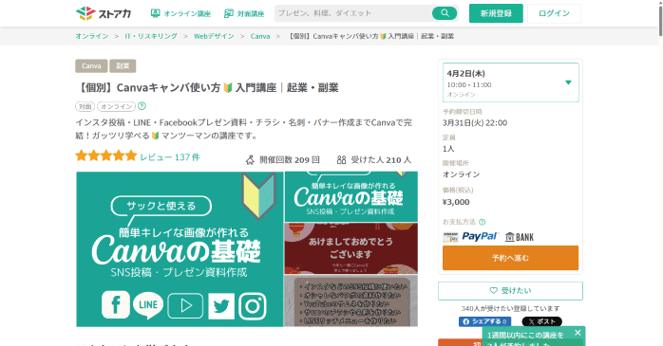
Task: Click the BANK transfer icon
Action: pyautogui.click(x=520, y=237)
